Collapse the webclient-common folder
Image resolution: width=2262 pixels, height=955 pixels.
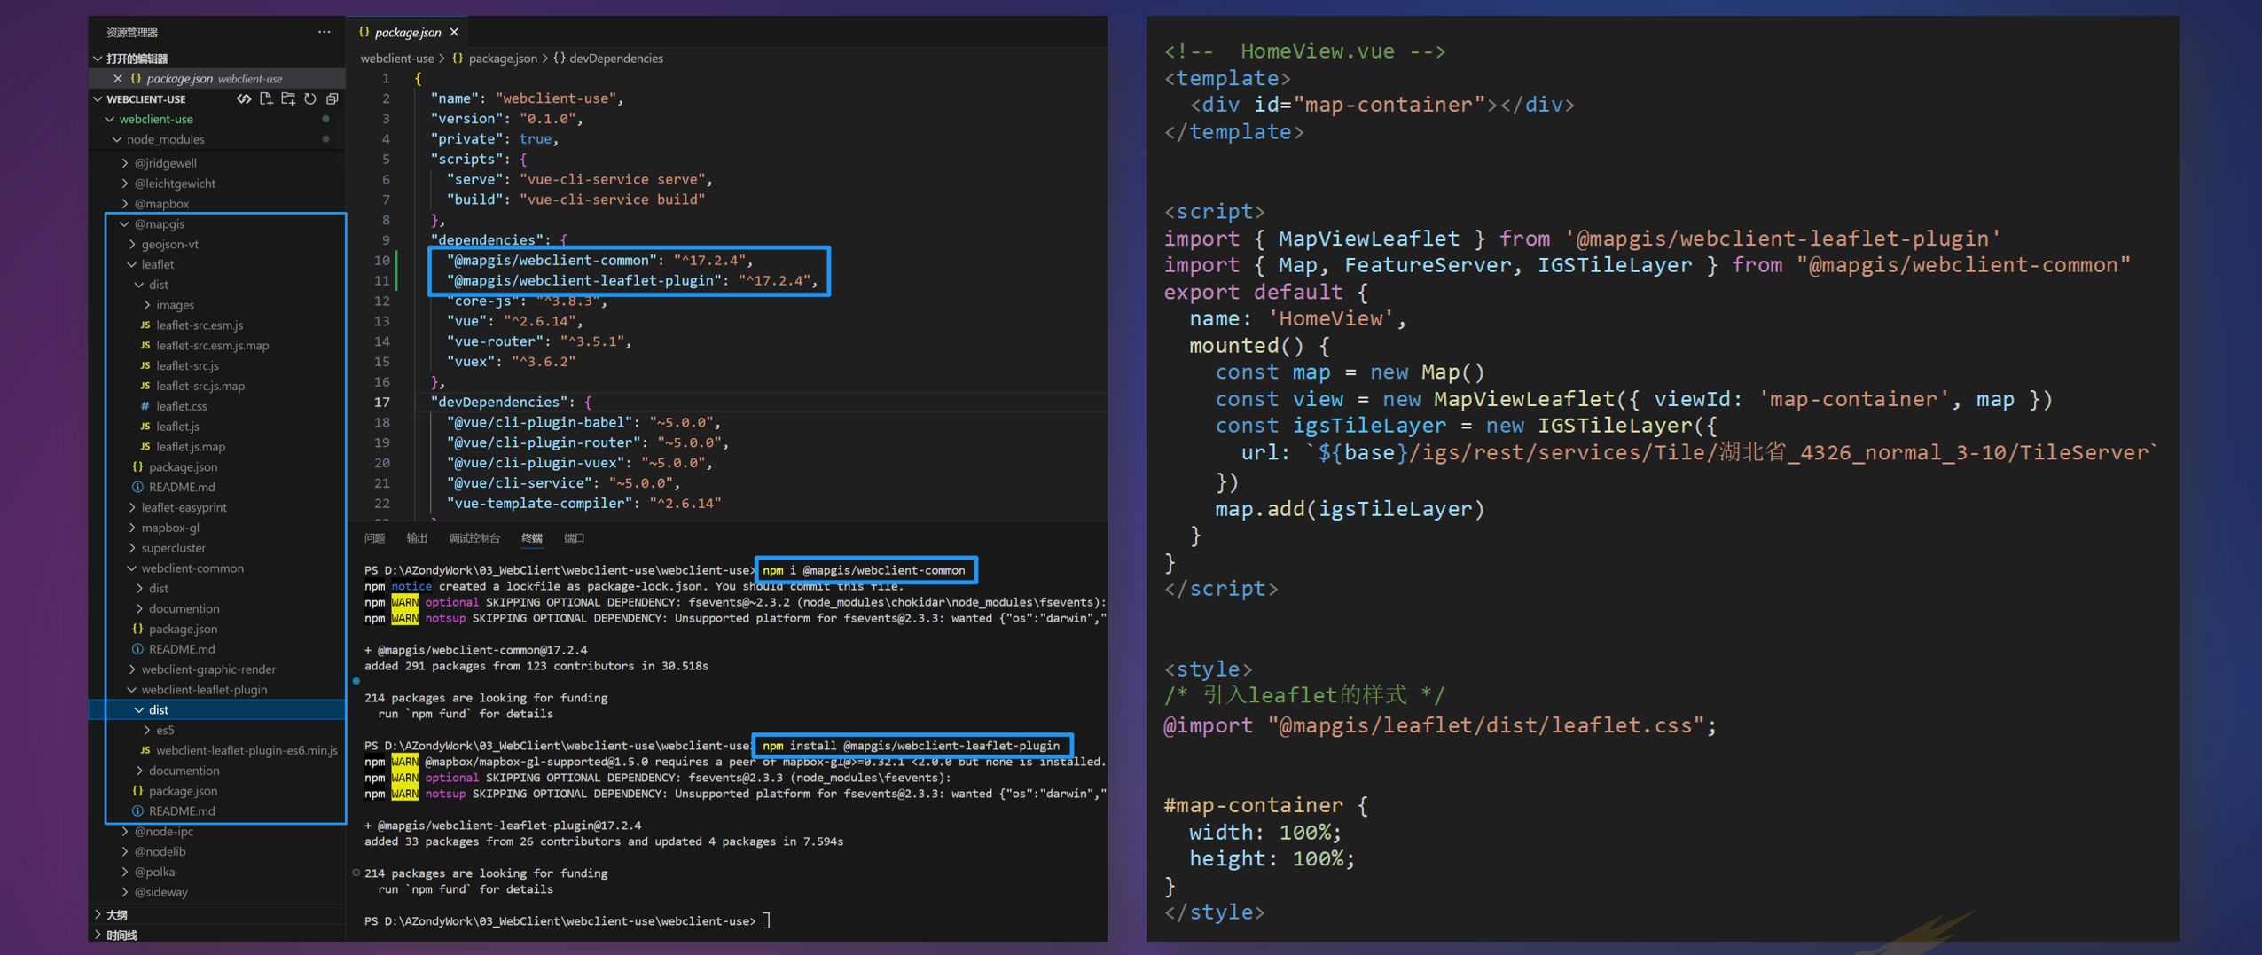132,568
